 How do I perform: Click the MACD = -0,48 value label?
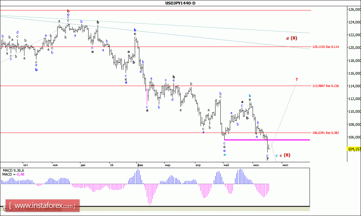point(13,175)
